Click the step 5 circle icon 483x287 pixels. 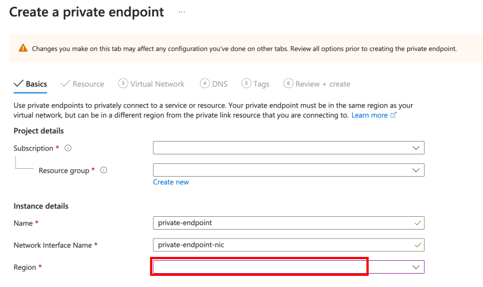246,84
